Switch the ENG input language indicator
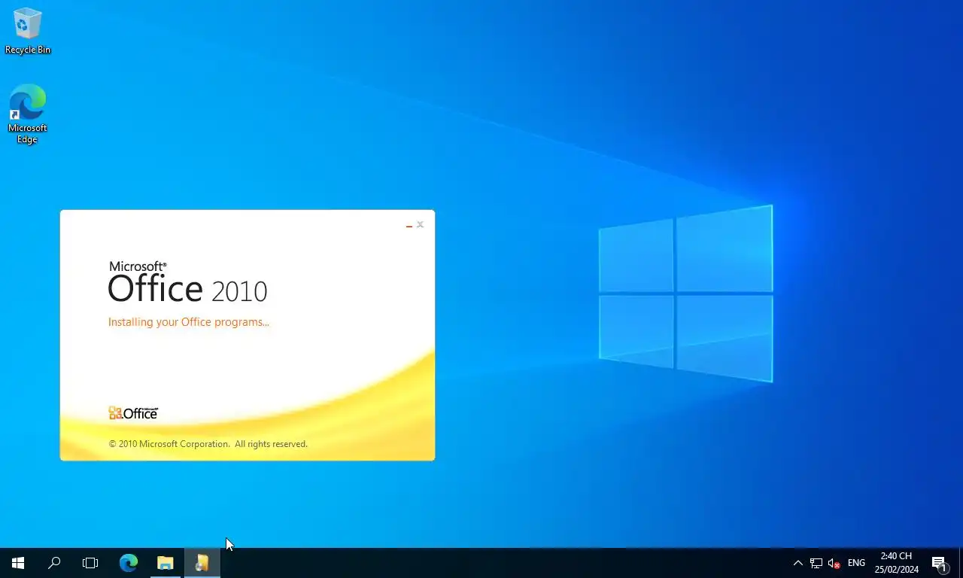Screen dimensions: 963x578 click(x=856, y=563)
